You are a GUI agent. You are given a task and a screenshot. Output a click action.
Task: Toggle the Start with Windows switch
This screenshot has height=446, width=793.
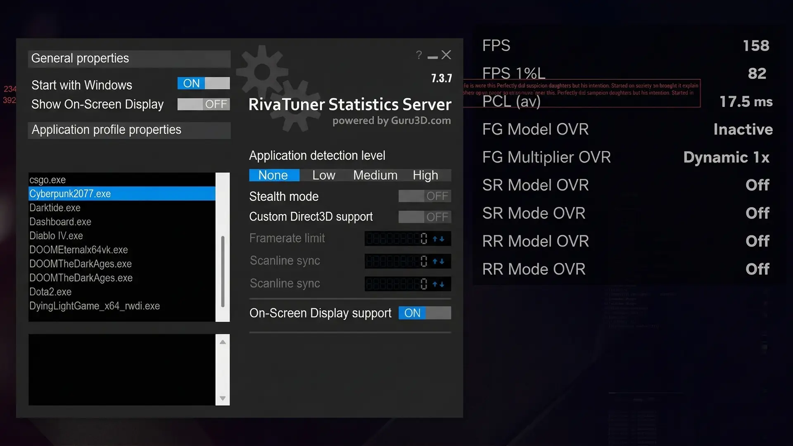click(204, 83)
